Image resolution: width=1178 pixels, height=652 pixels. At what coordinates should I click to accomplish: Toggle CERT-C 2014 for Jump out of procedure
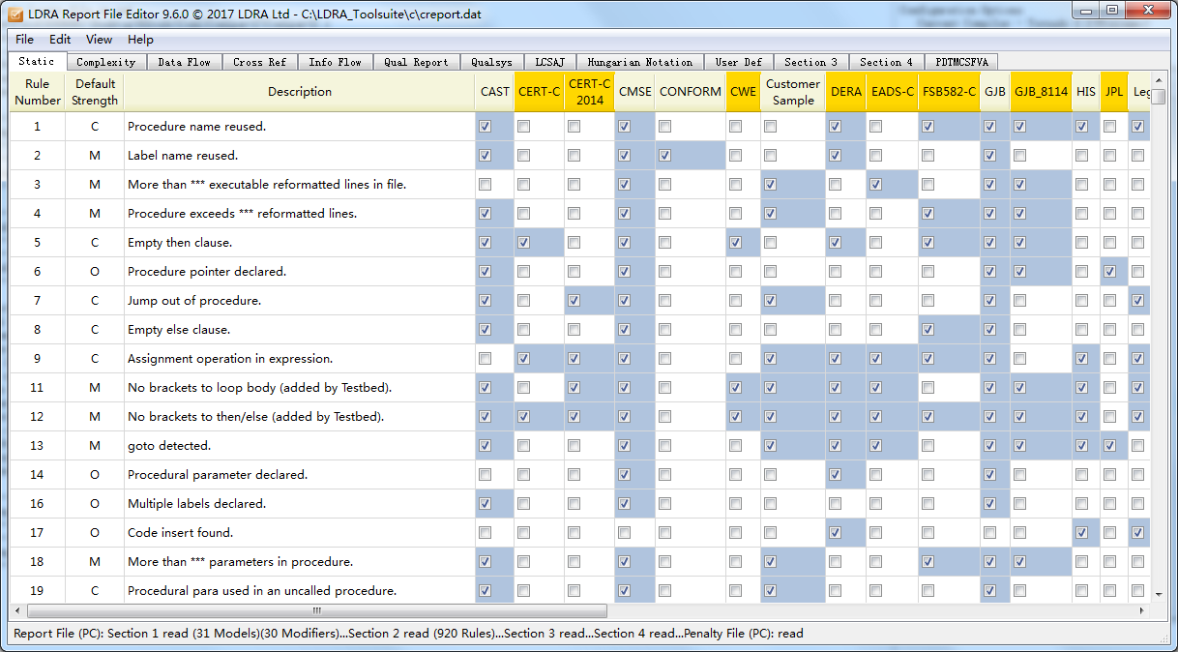[574, 301]
